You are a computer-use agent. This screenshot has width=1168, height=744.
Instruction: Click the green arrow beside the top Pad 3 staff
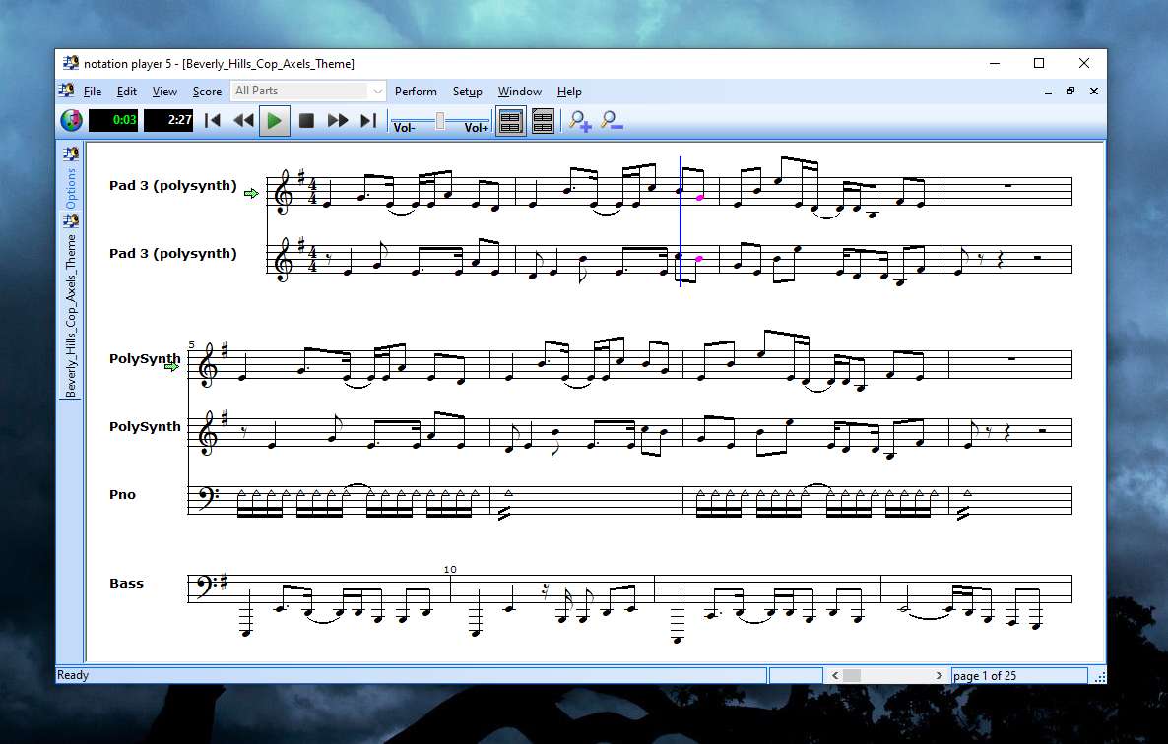(x=251, y=194)
